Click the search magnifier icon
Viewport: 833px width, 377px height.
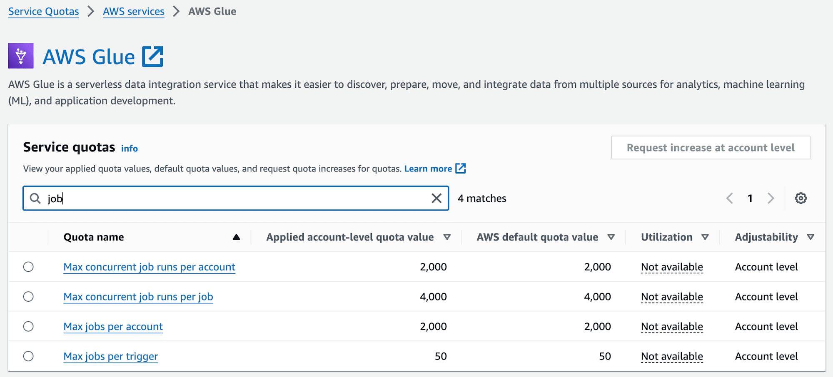[35, 198]
